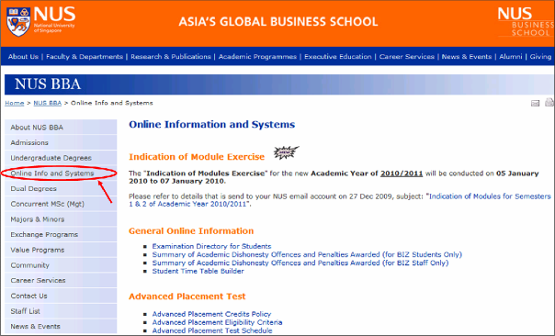Click the 'new' starburst badge icon

[286, 152]
